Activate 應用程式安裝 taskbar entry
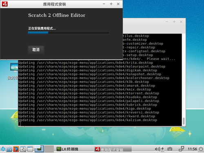This screenshot has width=204, height=153. [x=113, y=149]
